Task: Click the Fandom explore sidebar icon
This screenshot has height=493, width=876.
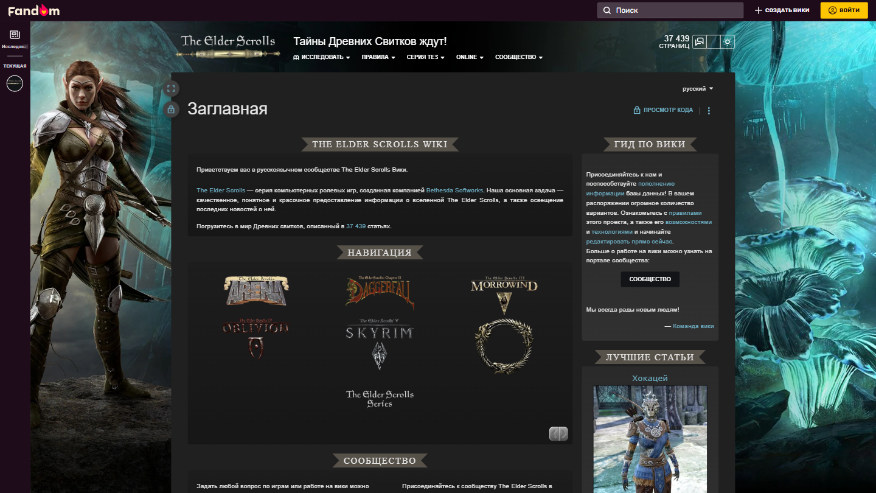Action: pos(15,35)
